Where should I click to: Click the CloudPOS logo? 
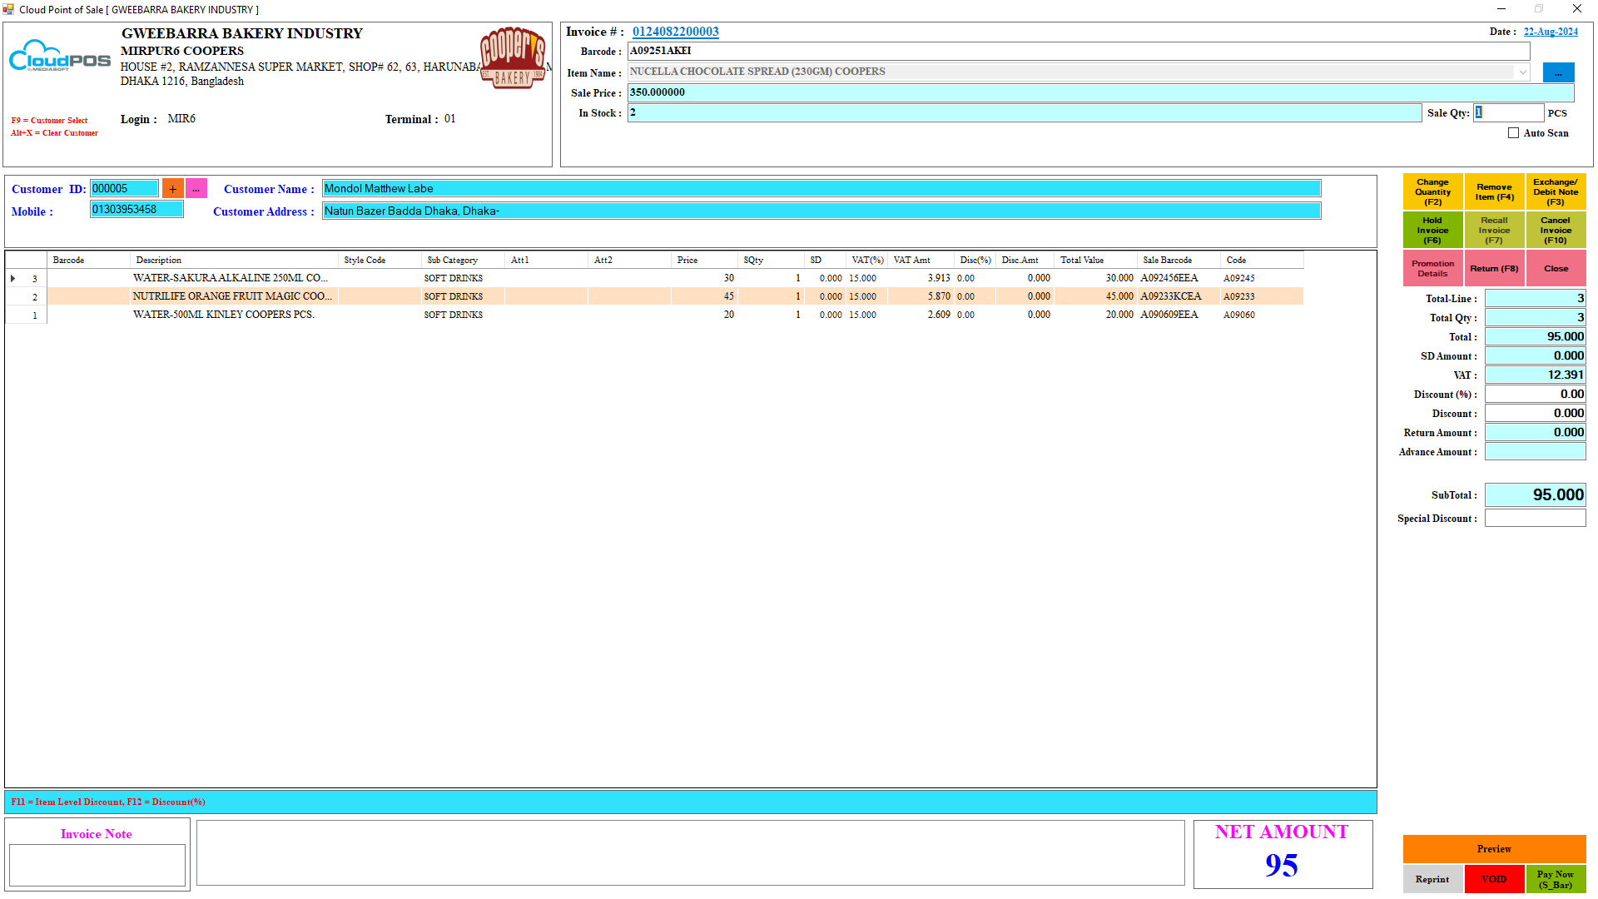[x=60, y=58]
